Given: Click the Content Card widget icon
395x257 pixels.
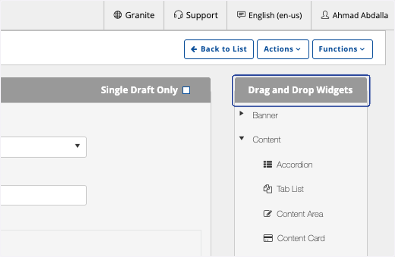Looking at the screenshot, I should 268,238.
